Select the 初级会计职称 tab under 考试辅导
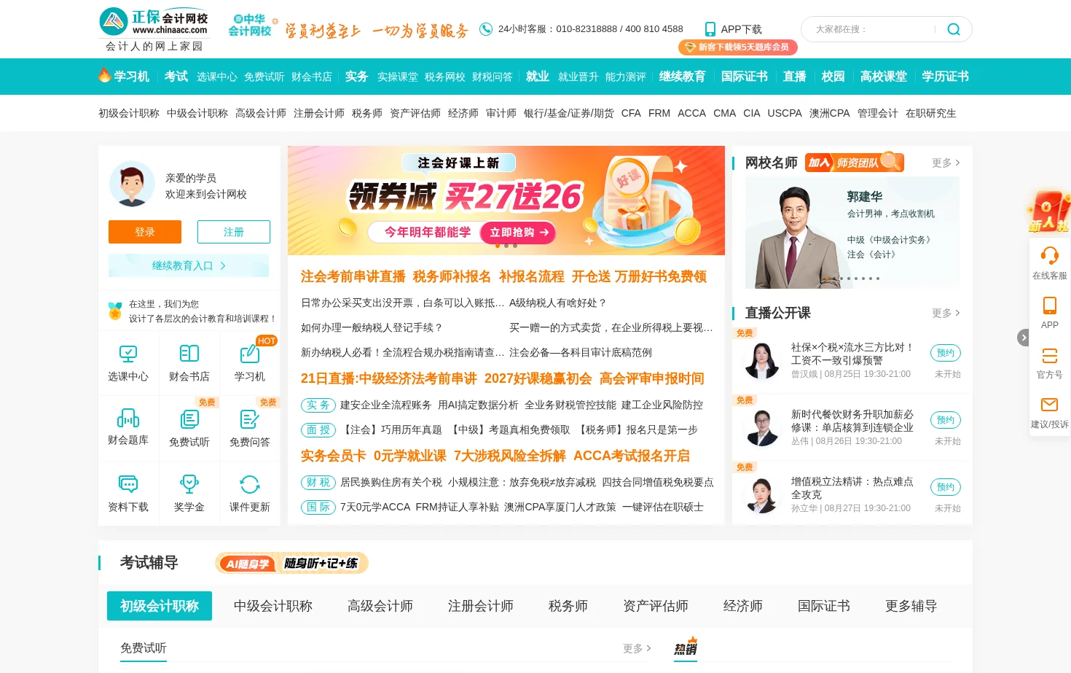This screenshot has width=1071, height=673. (x=160, y=606)
